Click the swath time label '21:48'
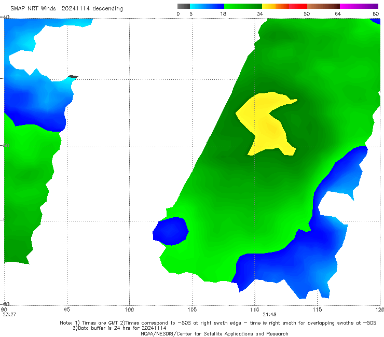This screenshot has height=337, width=384. point(270,315)
